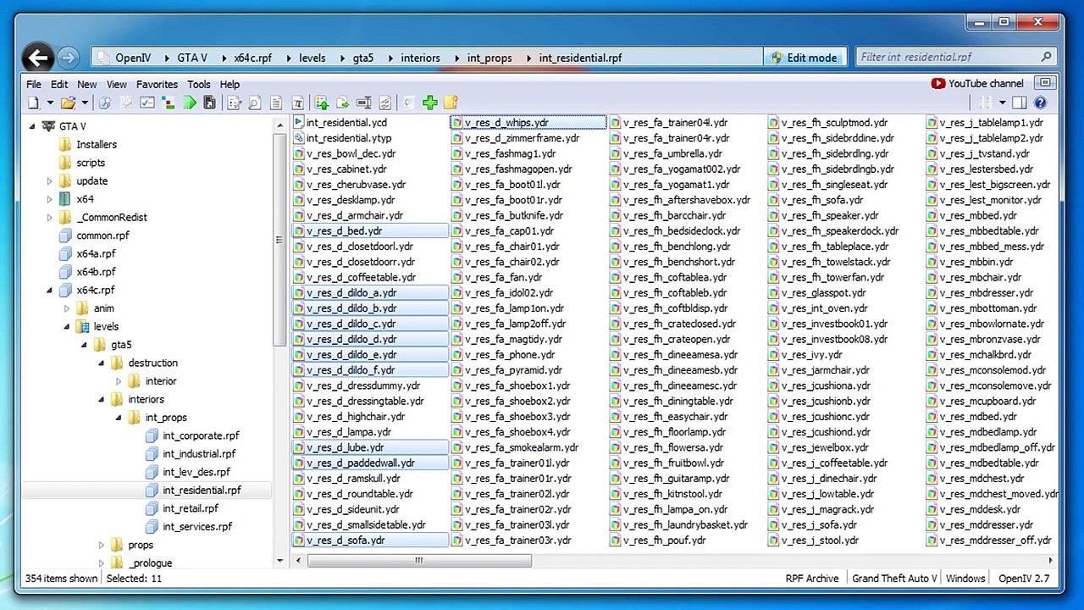Click the interiors breadcrumb segment
This screenshot has width=1084, height=610.
[420, 58]
